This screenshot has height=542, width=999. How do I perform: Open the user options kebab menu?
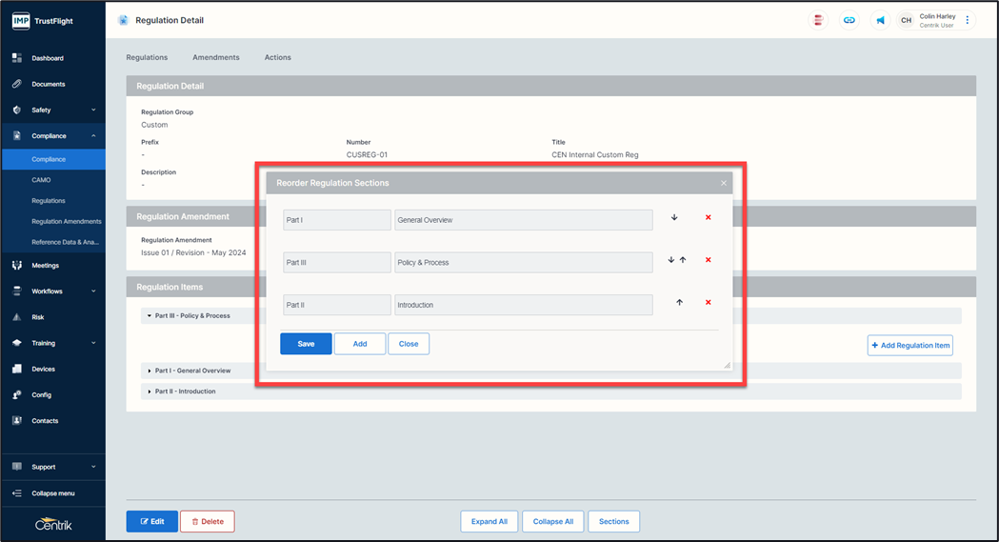click(968, 20)
